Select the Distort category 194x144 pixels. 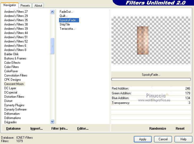pos(9,101)
